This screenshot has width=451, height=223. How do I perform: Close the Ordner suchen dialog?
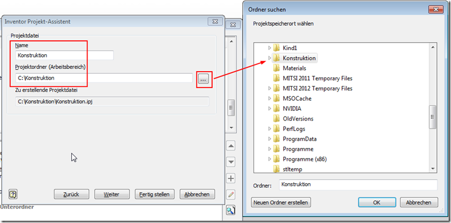coord(435,10)
